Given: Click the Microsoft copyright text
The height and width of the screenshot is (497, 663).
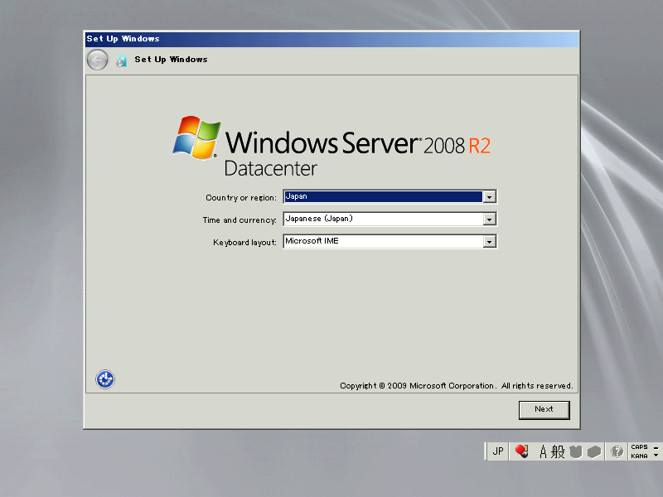Looking at the screenshot, I should tap(457, 386).
